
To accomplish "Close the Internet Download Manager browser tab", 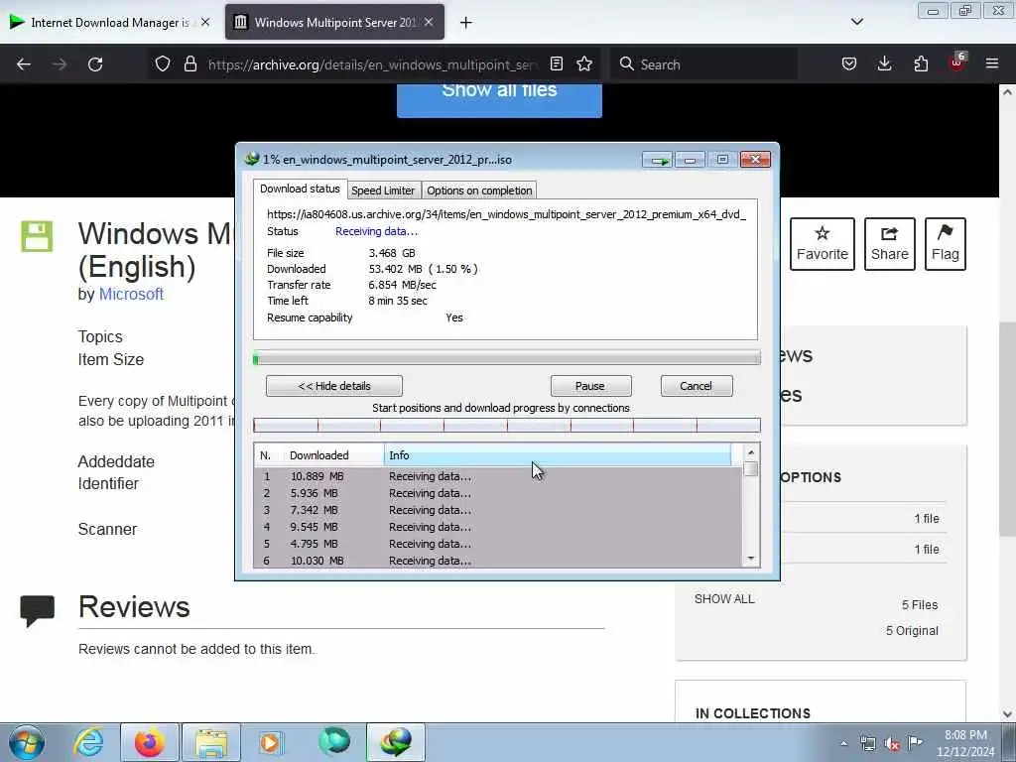I will tap(205, 22).
